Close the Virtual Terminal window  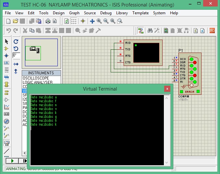point(167,89)
